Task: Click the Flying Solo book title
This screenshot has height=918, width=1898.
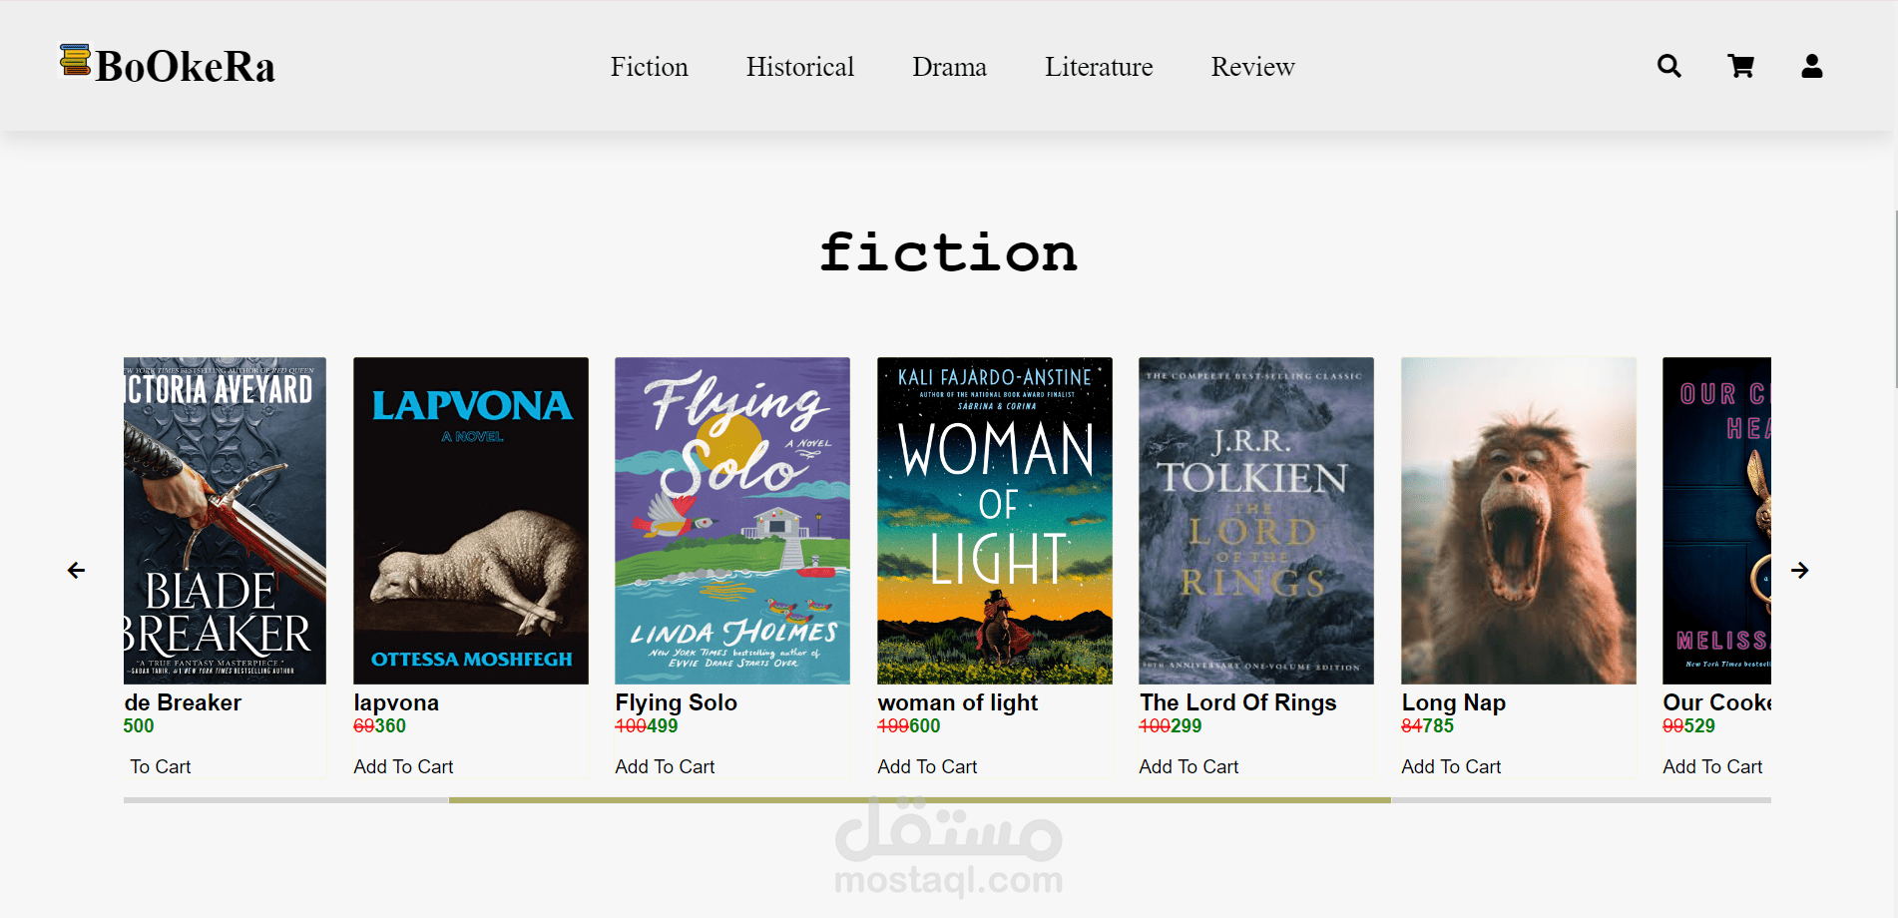Action: 676,702
